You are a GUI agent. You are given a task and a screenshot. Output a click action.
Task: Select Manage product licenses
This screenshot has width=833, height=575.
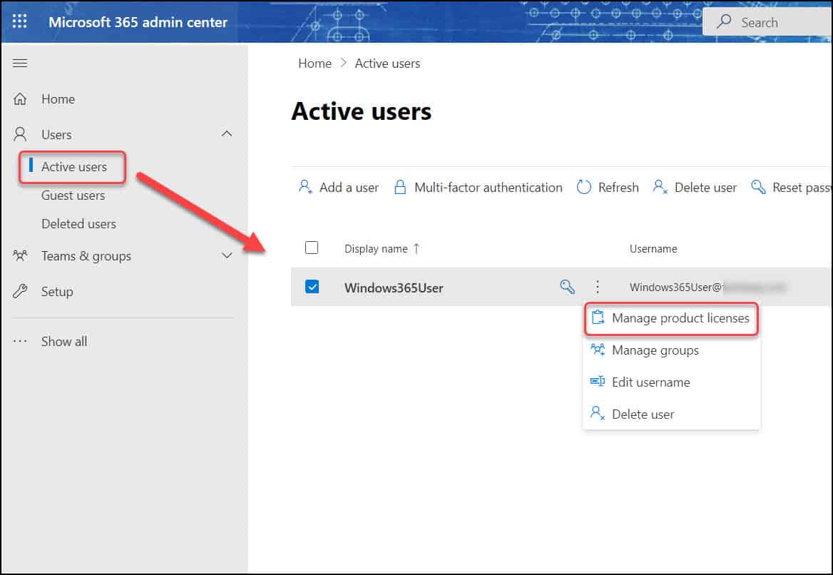(x=672, y=318)
